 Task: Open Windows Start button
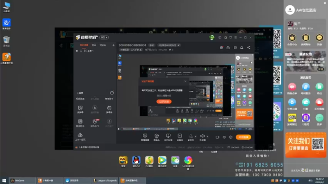coord(4,180)
